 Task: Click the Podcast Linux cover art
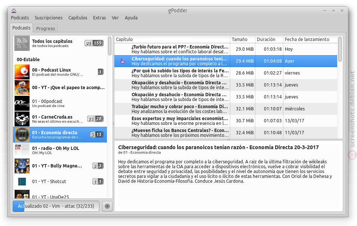pos(22,72)
